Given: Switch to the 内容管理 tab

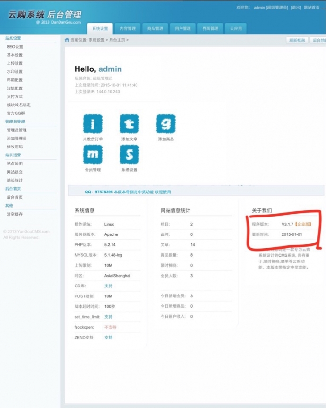Looking at the screenshot, I should tap(128, 28).
